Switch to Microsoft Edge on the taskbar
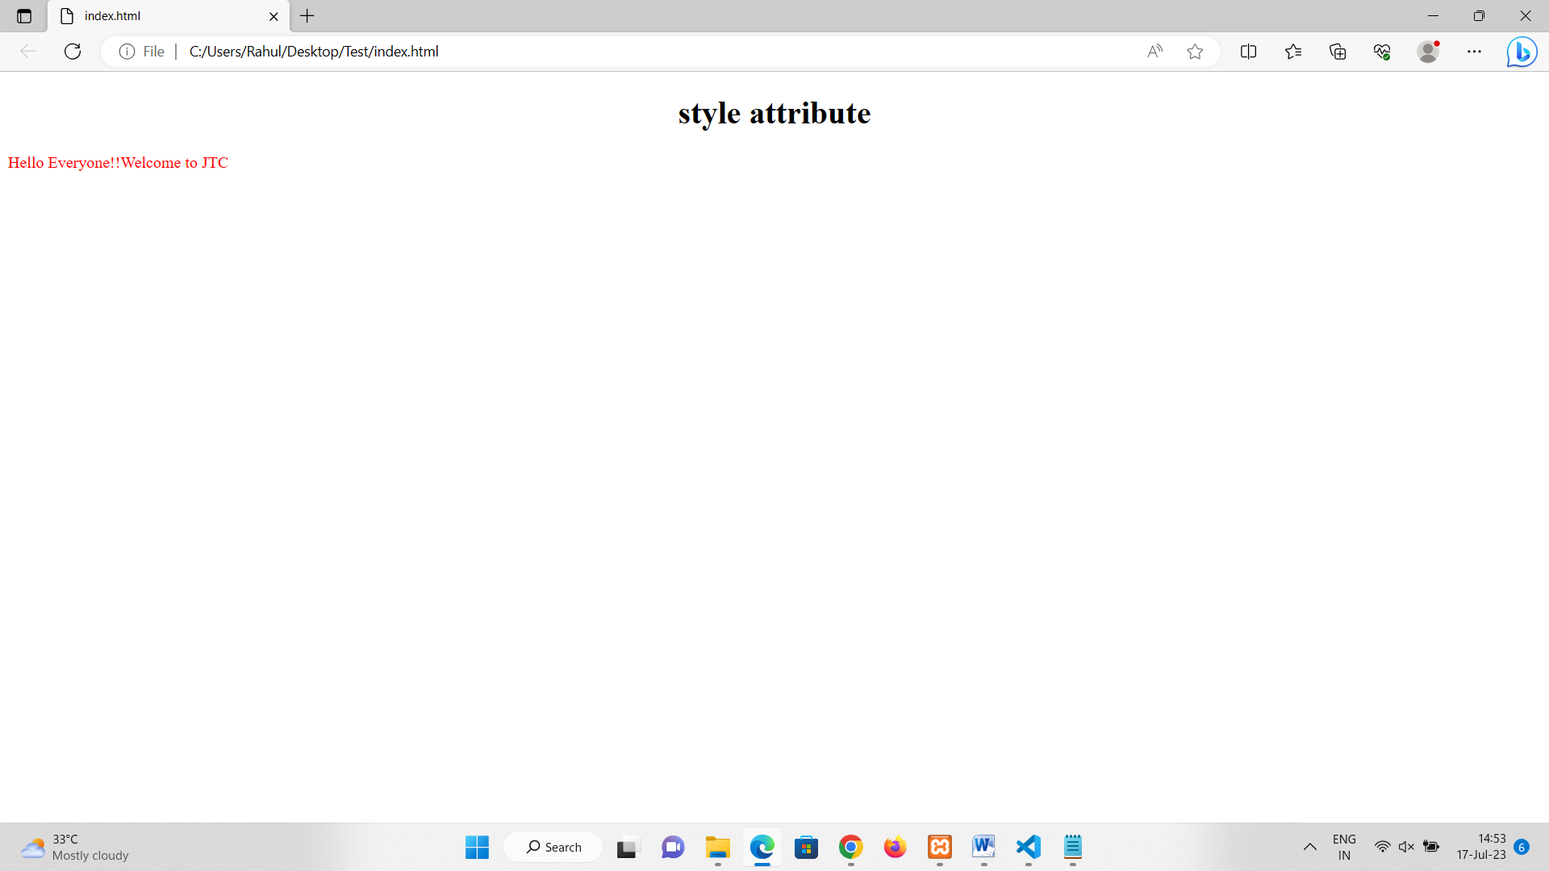Screen dimensions: 1549x871 (762, 847)
